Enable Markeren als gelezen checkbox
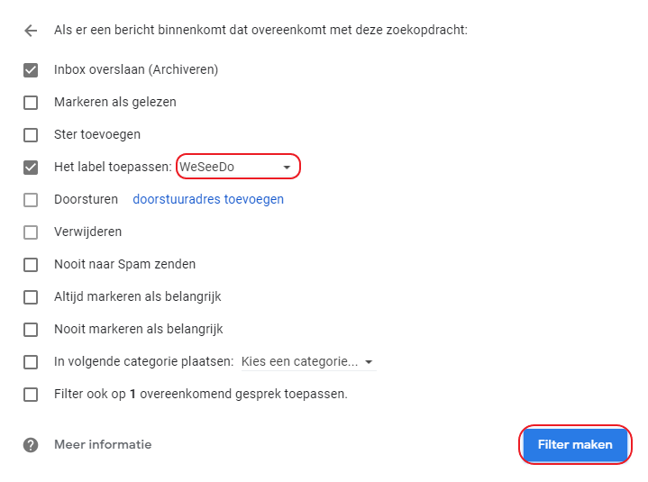Image resolution: width=648 pixels, height=482 pixels. tap(31, 103)
